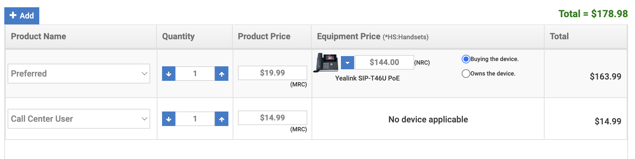Decrease quantity for Preferred product
Viewport: 635px width, 159px height.
169,74
